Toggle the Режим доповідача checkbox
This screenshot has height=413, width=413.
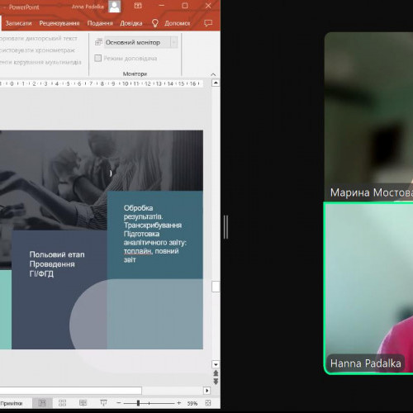(98, 58)
